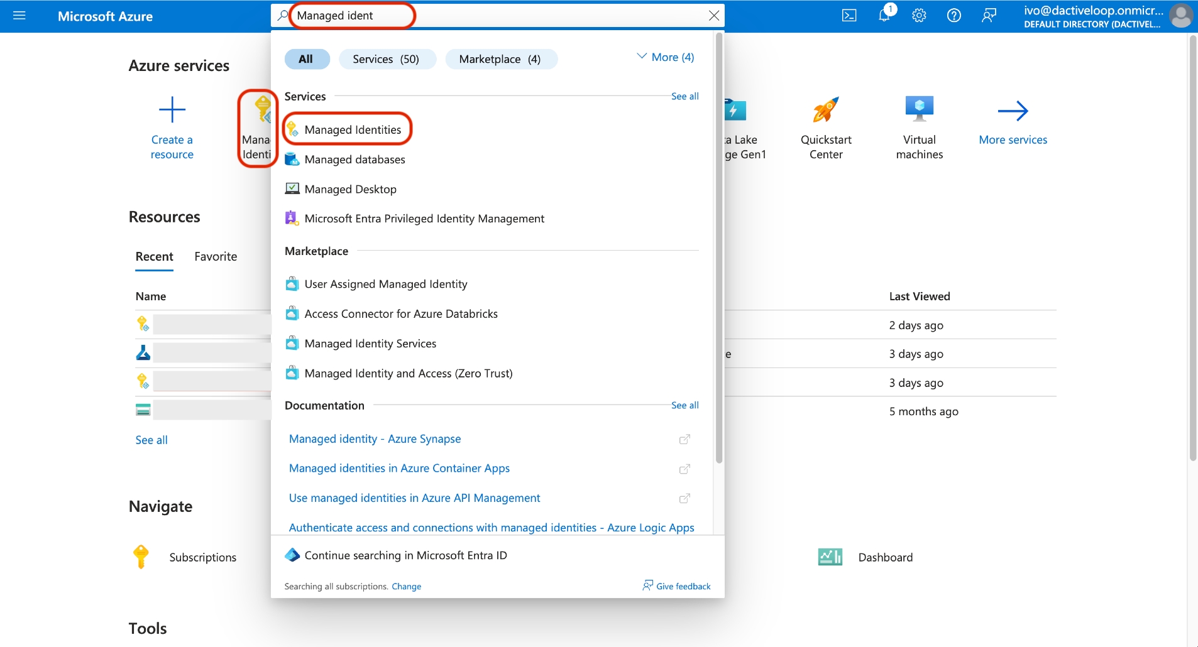Click the Quickstart Center rocket icon
This screenshot has width=1198, height=647.
click(x=825, y=111)
